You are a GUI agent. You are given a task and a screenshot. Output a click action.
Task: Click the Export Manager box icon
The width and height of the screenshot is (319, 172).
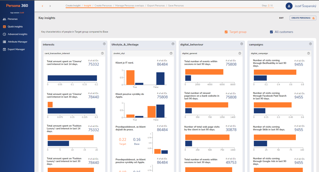tap(4, 49)
